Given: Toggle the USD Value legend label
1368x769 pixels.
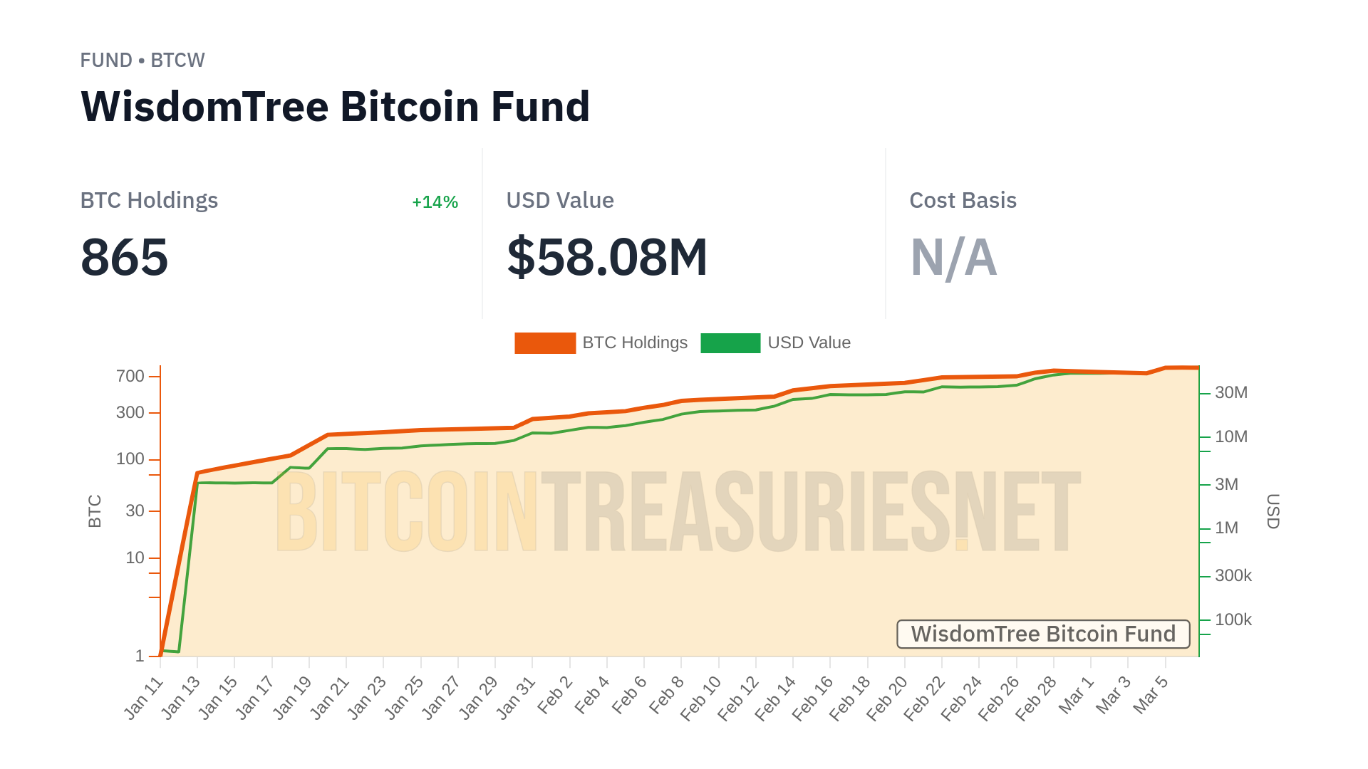Looking at the screenshot, I should click(809, 343).
